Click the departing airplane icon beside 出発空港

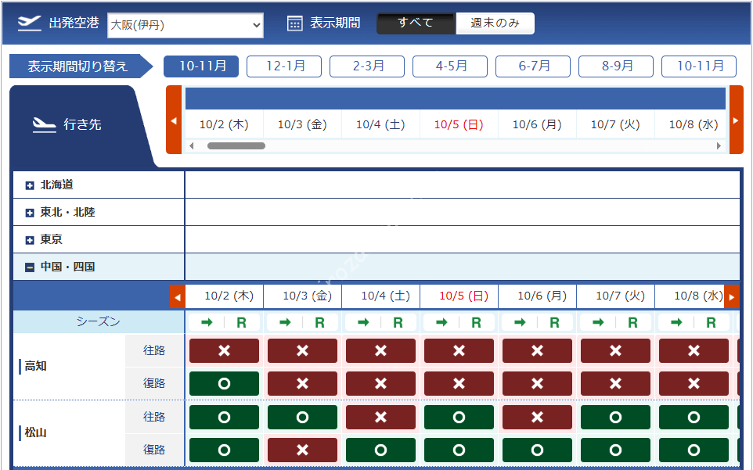[29, 23]
